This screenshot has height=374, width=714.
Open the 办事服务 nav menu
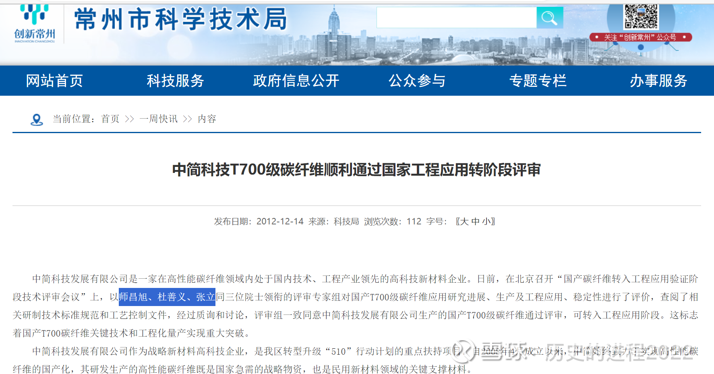click(658, 81)
